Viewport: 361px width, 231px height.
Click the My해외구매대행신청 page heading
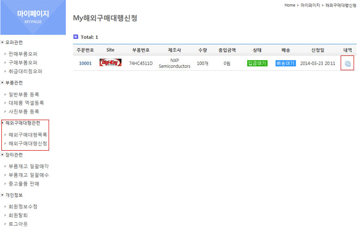(x=105, y=18)
